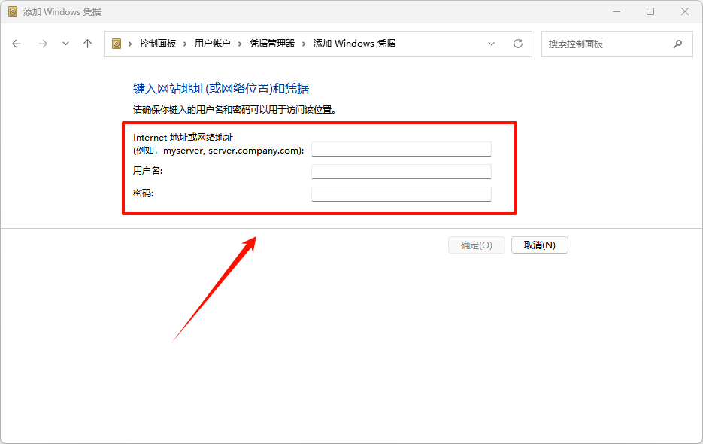
Task: Open 凭据管理器 from the breadcrumb
Action: tap(271, 44)
